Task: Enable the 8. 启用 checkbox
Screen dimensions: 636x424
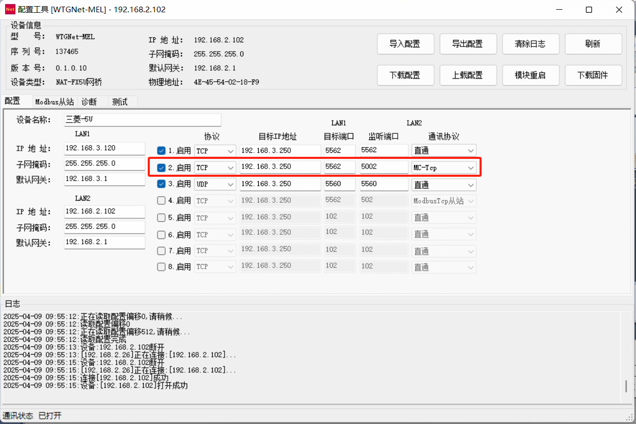Action: click(162, 267)
